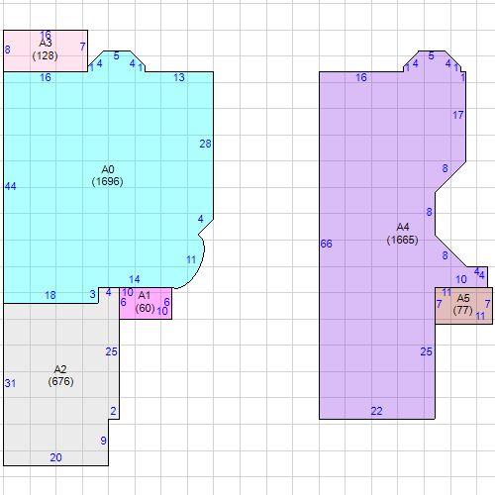This screenshot has height=495, width=495.
Task: Click the 2 dimension in area A2
Action: tap(113, 411)
